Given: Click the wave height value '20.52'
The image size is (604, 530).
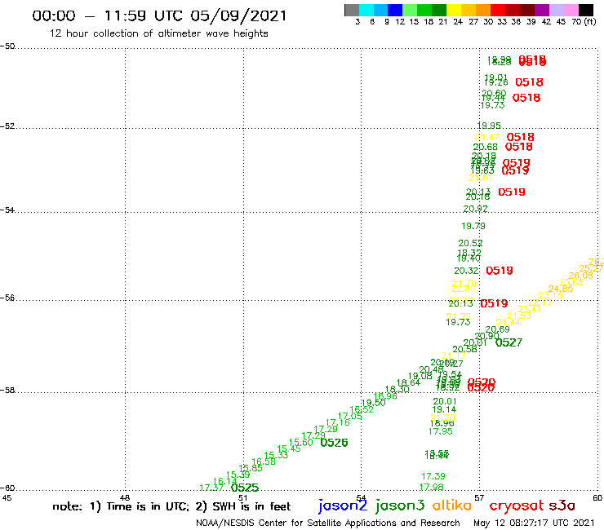Looking at the screenshot, I should 470,243.
